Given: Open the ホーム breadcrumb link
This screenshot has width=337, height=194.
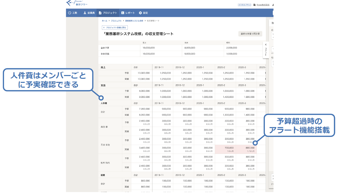Looking at the screenshot, I should pos(104,21).
